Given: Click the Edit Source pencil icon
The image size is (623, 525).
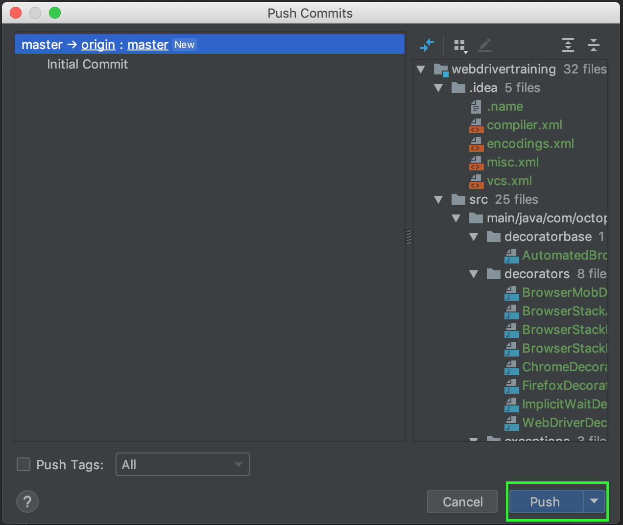Looking at the screenshot, I should pyautogui.click(x=485, y=46).
